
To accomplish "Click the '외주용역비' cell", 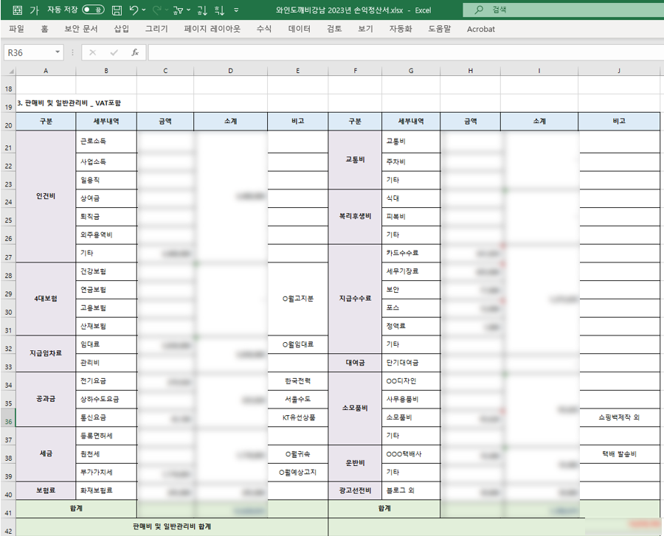I will click(x=106, y=234).
